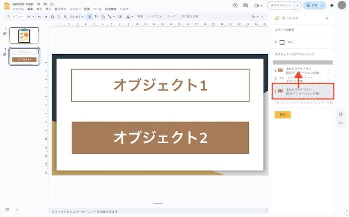The width and height of the screenshot is (349, 217).
Task: Click the zoom magnifier tool
Action: (65, 16)
